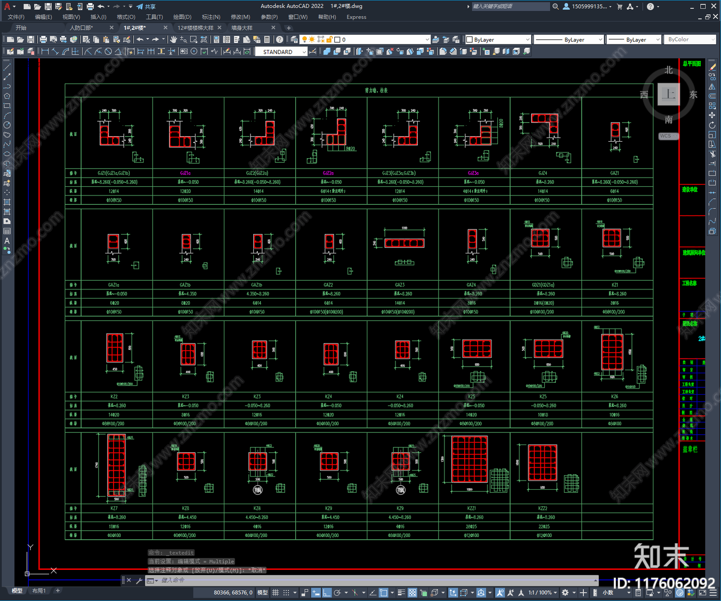Toggle Ortho mode in status bar
This screenshot has width=721, height=601.
(x=327, y=592)
